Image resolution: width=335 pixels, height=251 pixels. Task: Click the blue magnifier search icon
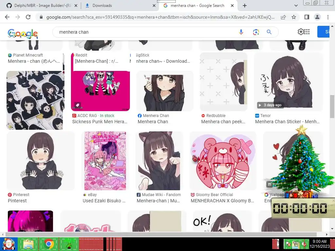(x=269, y=32)
